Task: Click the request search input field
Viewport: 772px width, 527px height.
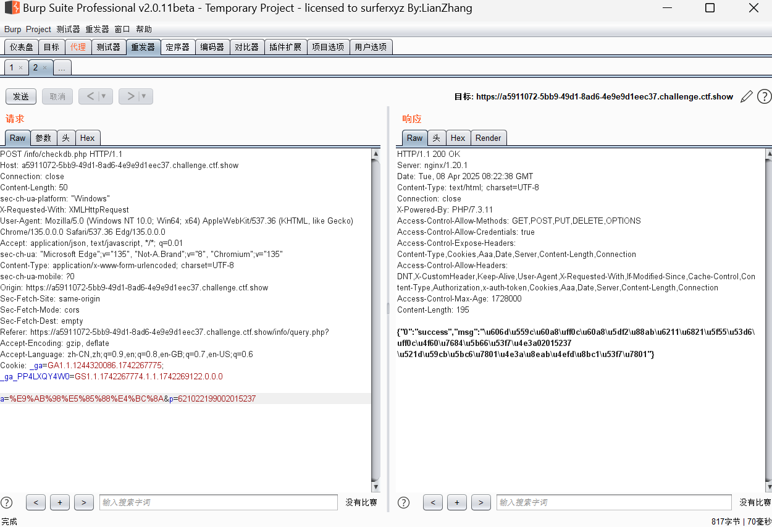Action: tap(219, 502)
